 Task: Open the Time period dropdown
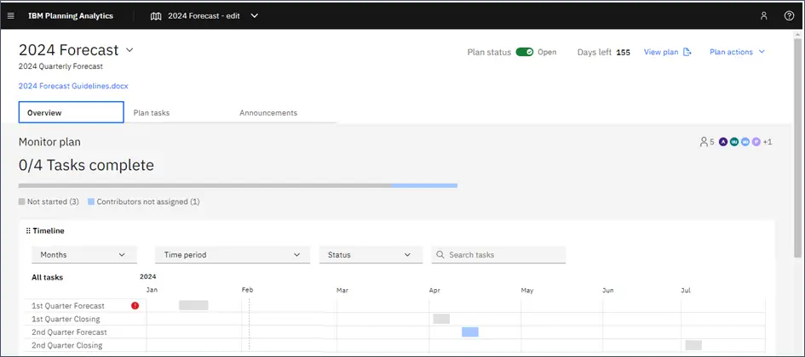pos(233,254)
